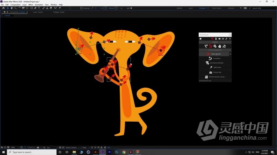277x155 pixels.
Task: Select the Hand tool
Action: point(12,8)
